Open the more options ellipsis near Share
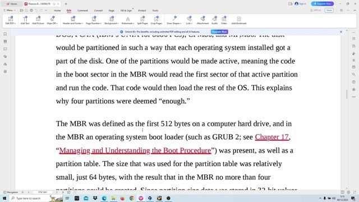Viewport: 359px width, 202px height. (348, 10)
